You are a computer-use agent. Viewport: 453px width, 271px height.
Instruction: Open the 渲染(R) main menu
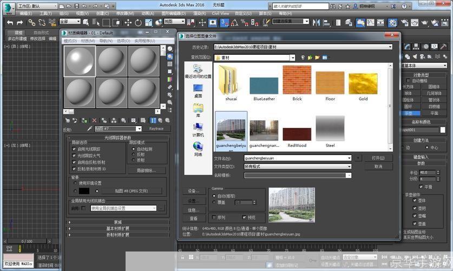(200, 14)
